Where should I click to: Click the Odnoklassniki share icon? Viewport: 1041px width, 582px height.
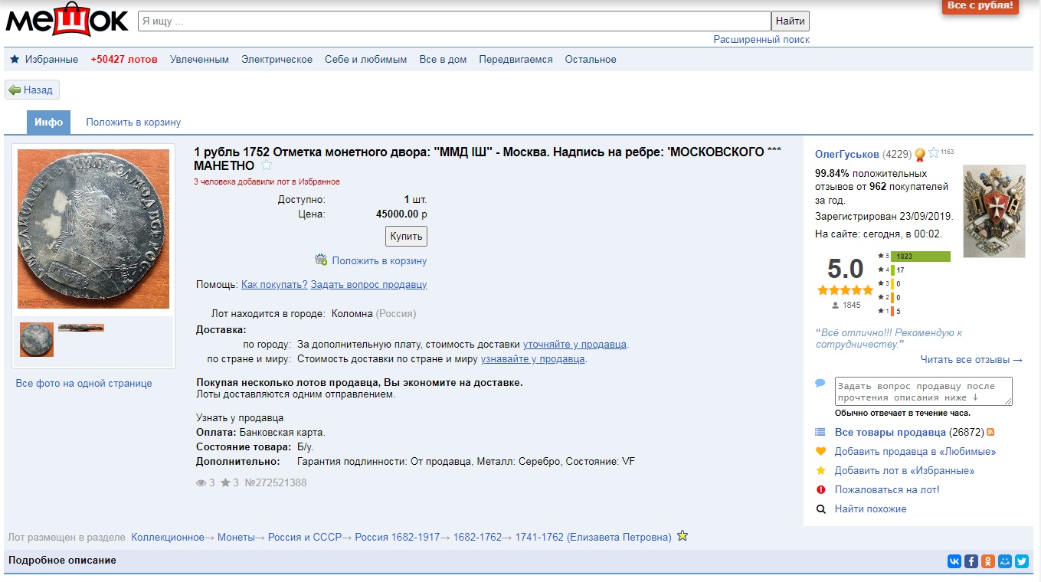[988, 561]
